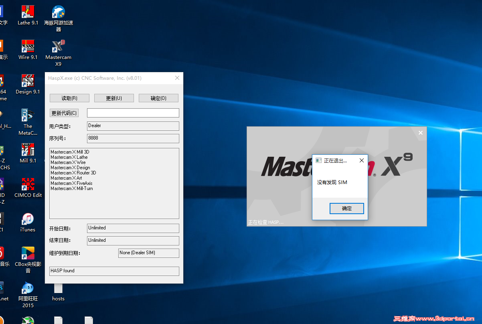Open the Wire 9.1 desktop shortcut

click(28, 50)
